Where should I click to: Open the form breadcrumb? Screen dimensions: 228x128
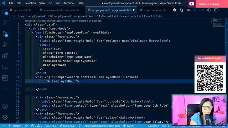coord(147,16)
